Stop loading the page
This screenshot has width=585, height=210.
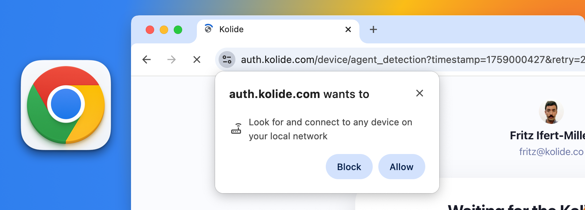197,59
